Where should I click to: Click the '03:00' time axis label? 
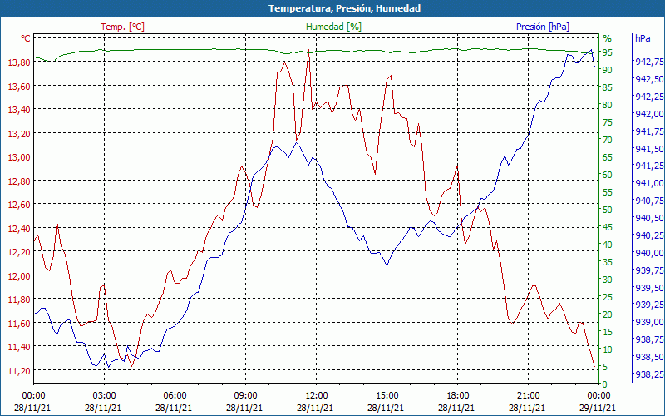click(x=104, y=396)
